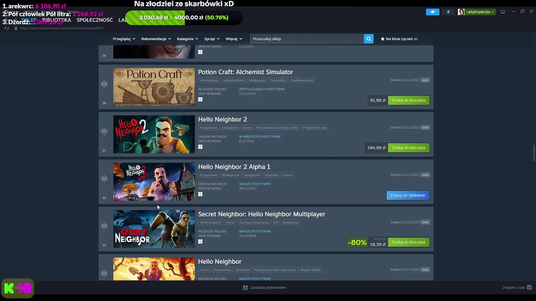The width and height of the screenshot is (536, 301).
Task: Click the magnifier search button
Action: [x=368, y=39]
